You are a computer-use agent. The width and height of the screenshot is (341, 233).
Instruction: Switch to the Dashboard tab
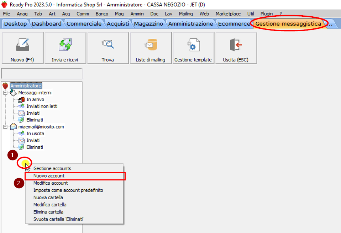(47, 24)
